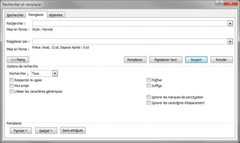Switch to the Atteindre tab
The width and height of the screenshot is (240, 143).
56,15
